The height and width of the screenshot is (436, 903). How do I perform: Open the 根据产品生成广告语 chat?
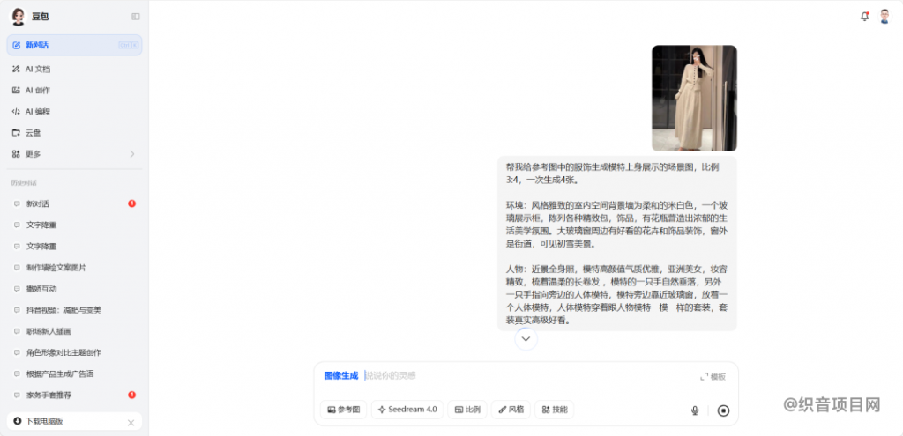(x=74, y=373)
